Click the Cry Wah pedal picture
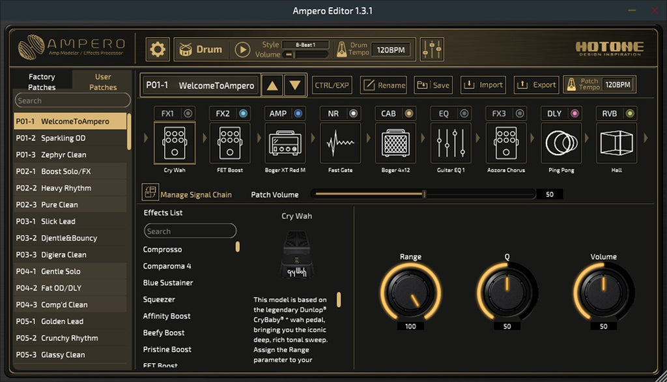Screen dimensions: 667x382 pos(297,254)
